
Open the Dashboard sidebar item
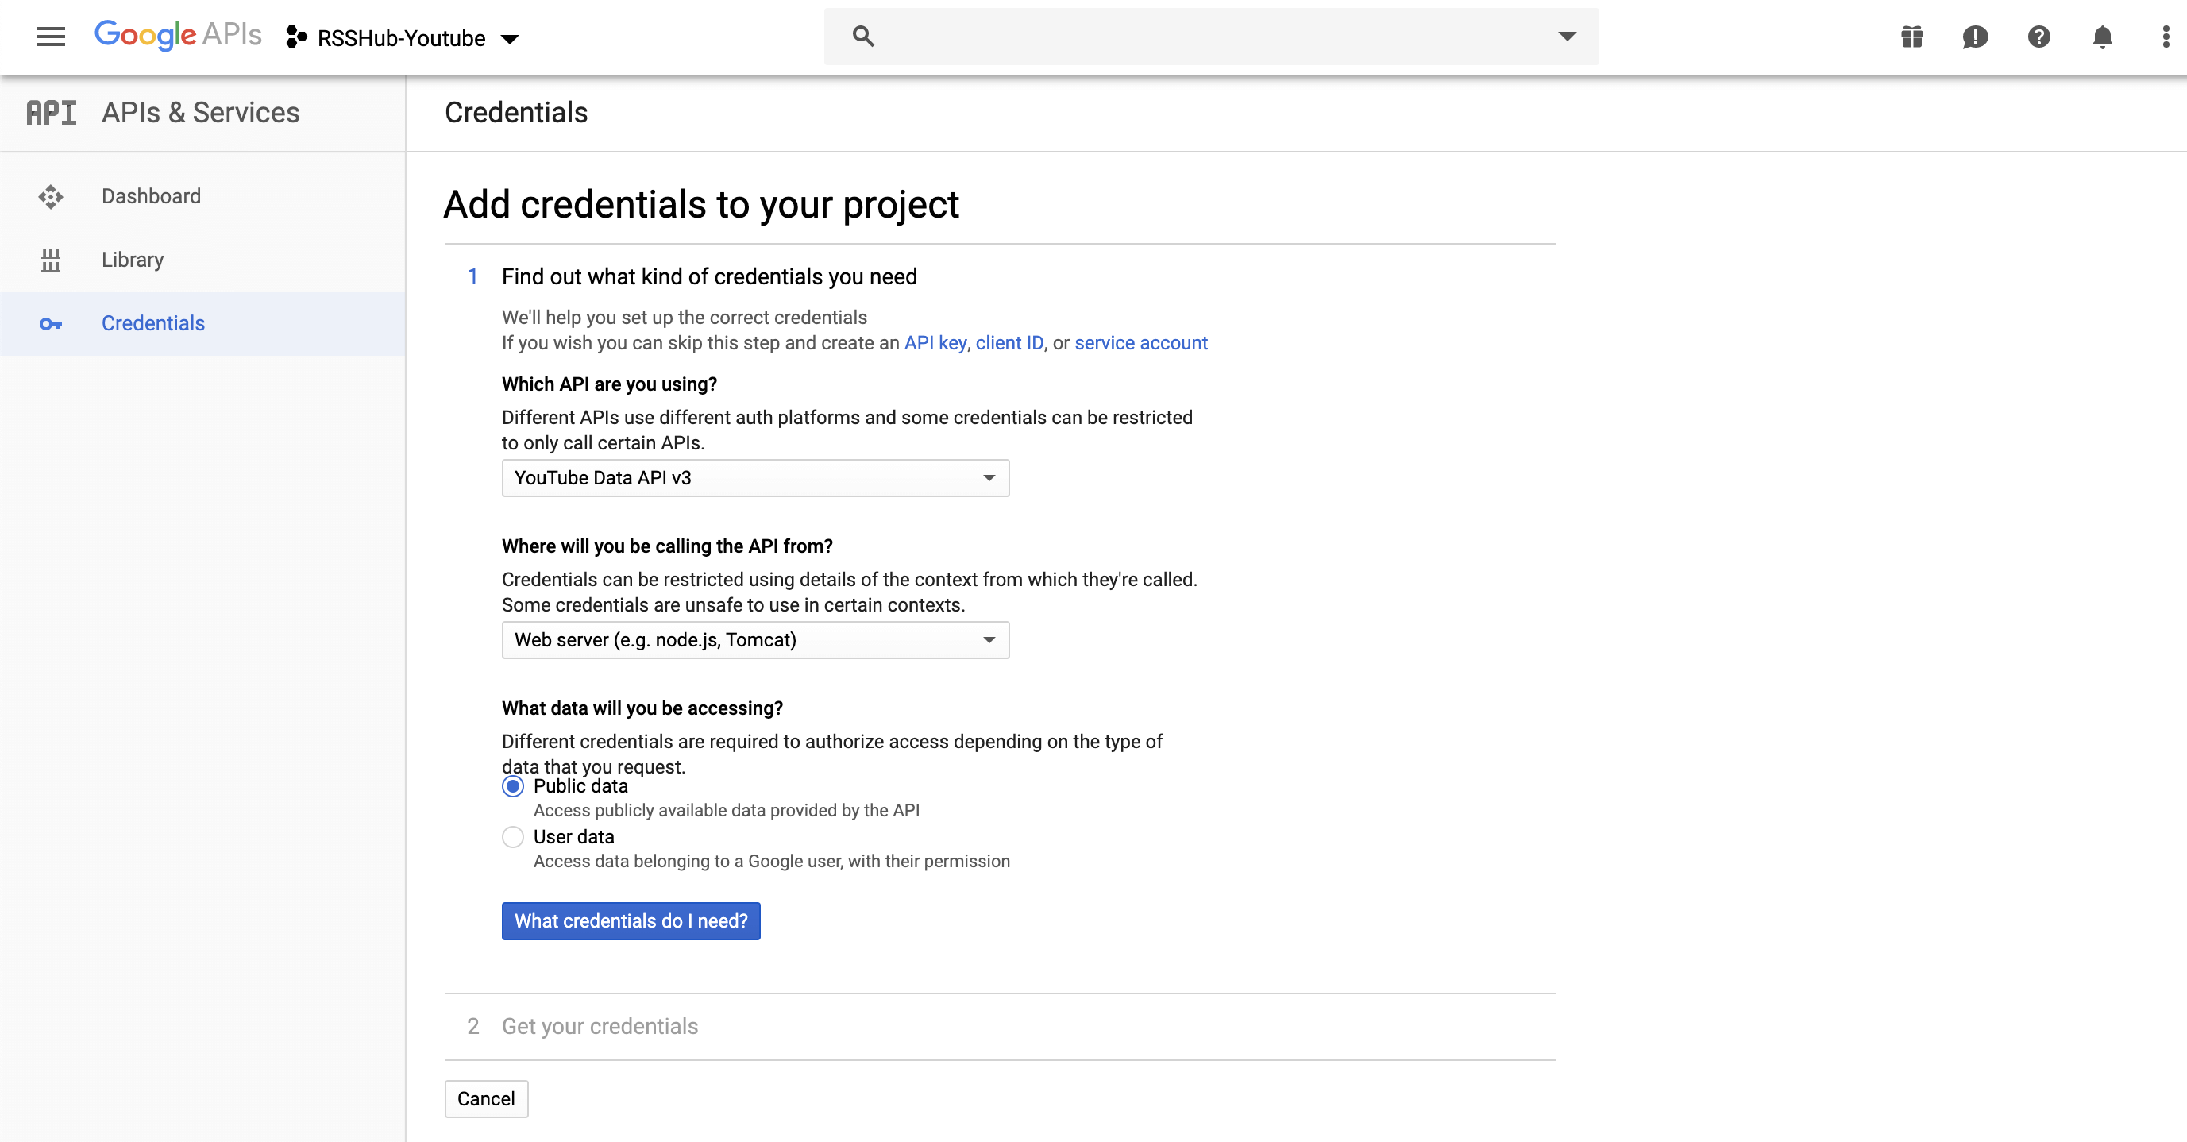tap(203, 196)
